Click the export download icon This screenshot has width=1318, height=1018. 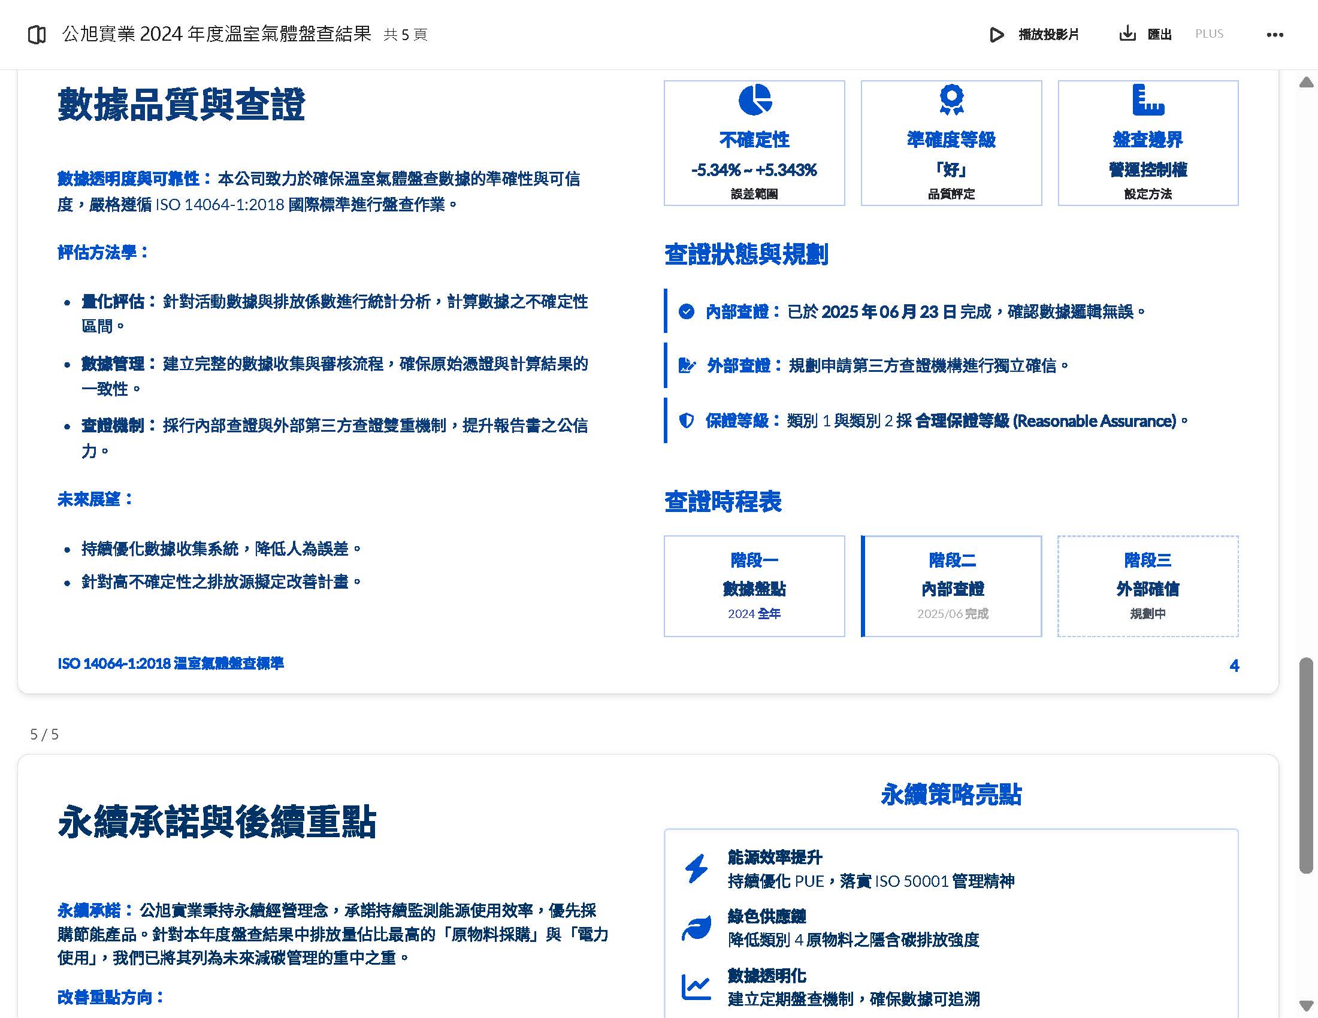tap(1127, 34)
